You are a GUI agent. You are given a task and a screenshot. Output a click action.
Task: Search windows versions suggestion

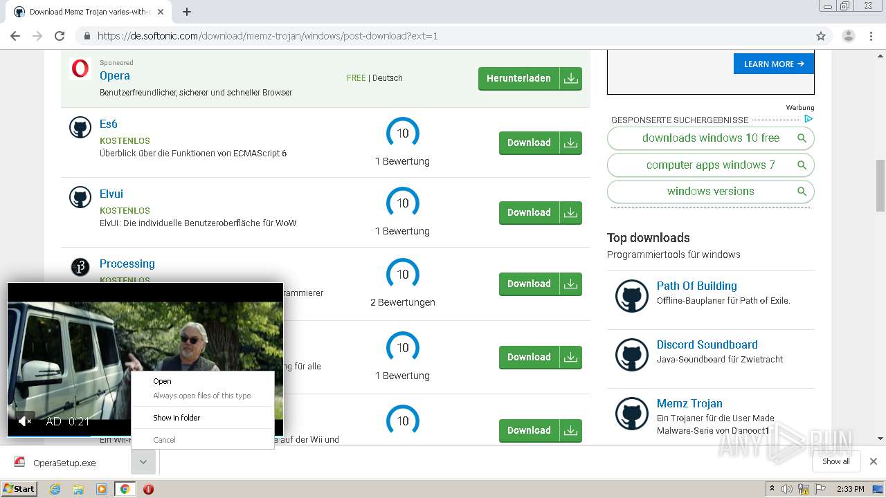coord(711,192)
